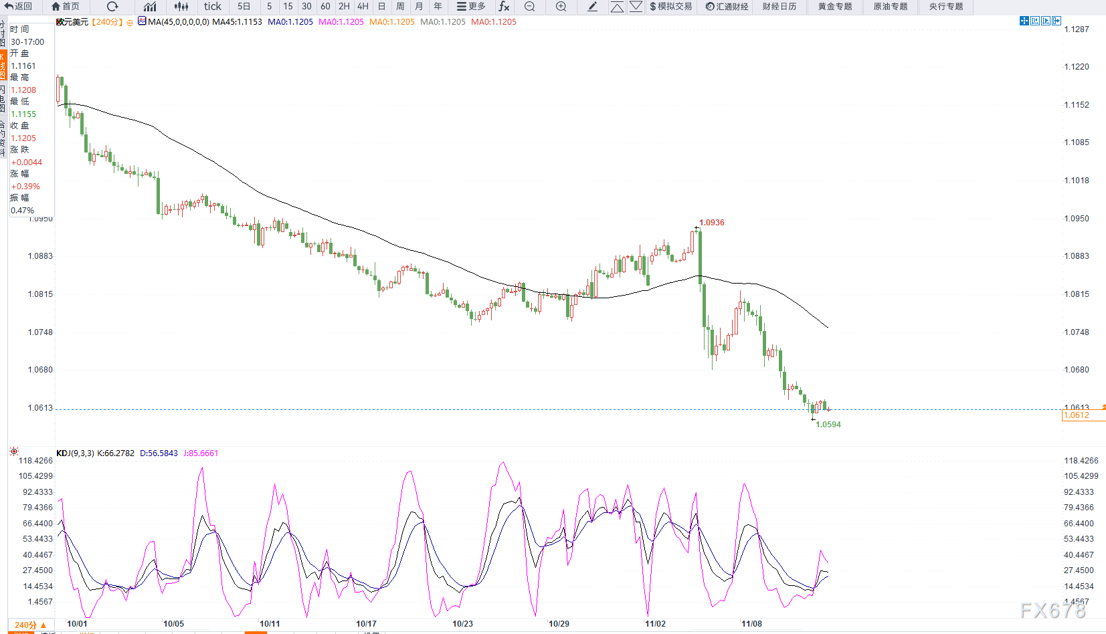Click the down triangle toolbar icon
Viewport: 1106px width, 634px height.
[636, 7]
